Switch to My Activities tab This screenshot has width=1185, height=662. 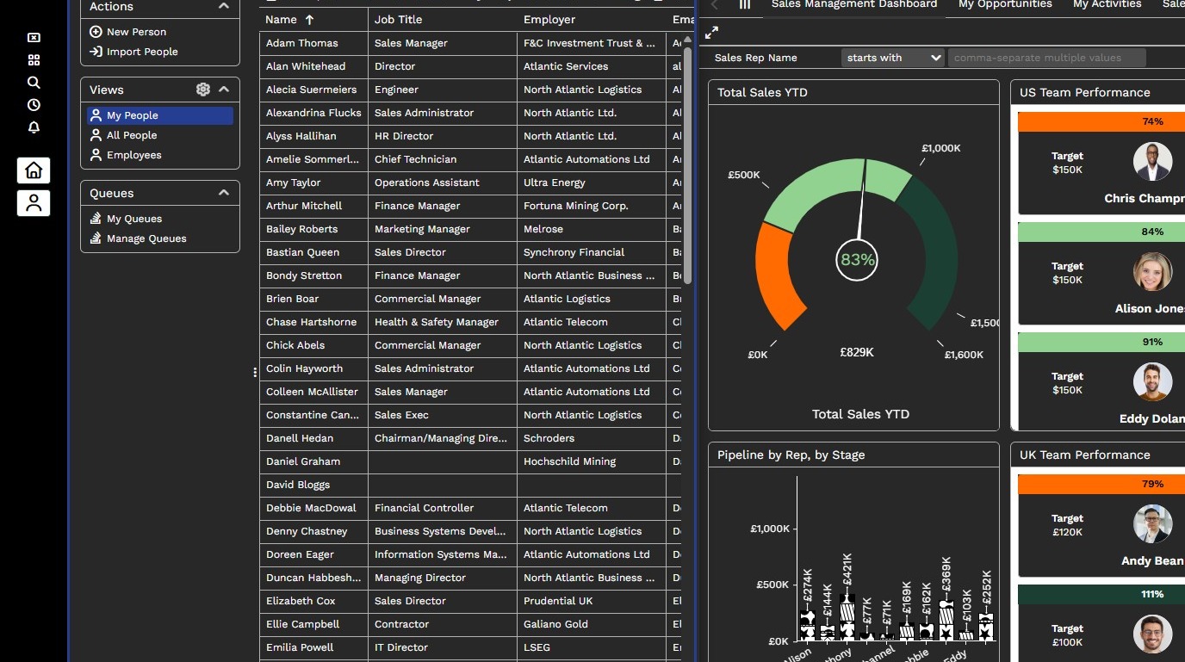pos(1107,4)
